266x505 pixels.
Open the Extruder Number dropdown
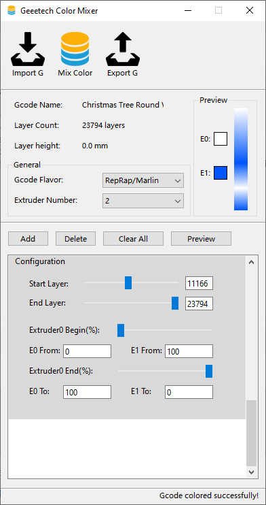(x=143, y=201)
